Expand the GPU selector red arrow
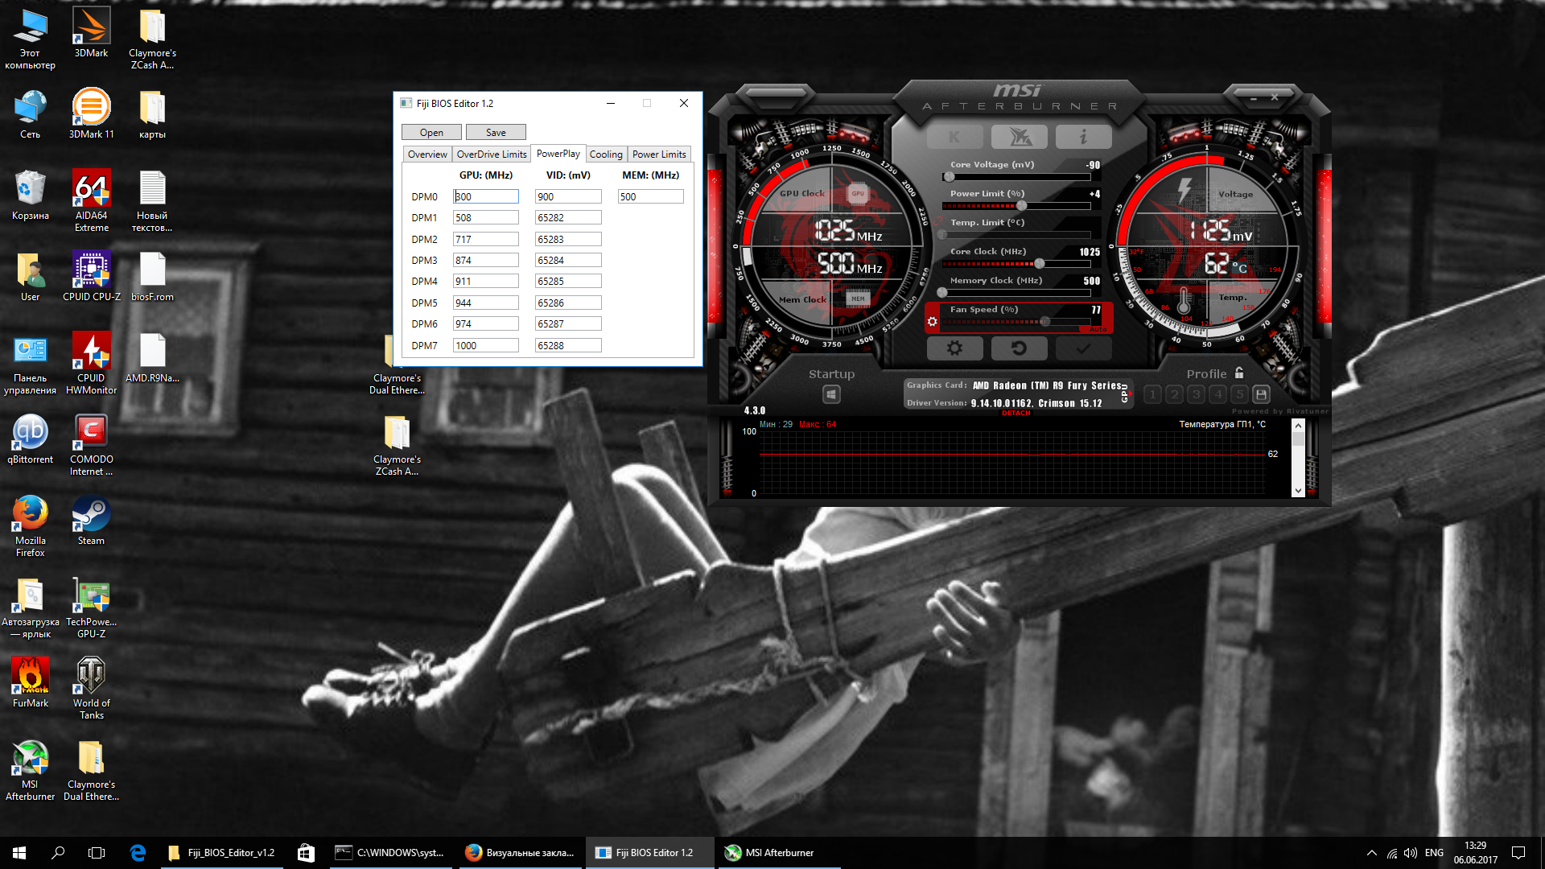The image size is (1545, 869). point(1131,394)
